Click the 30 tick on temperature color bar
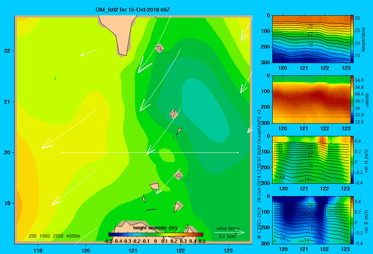Image resolution: width=373 pixels, height=254 pixels. [357, 18]
